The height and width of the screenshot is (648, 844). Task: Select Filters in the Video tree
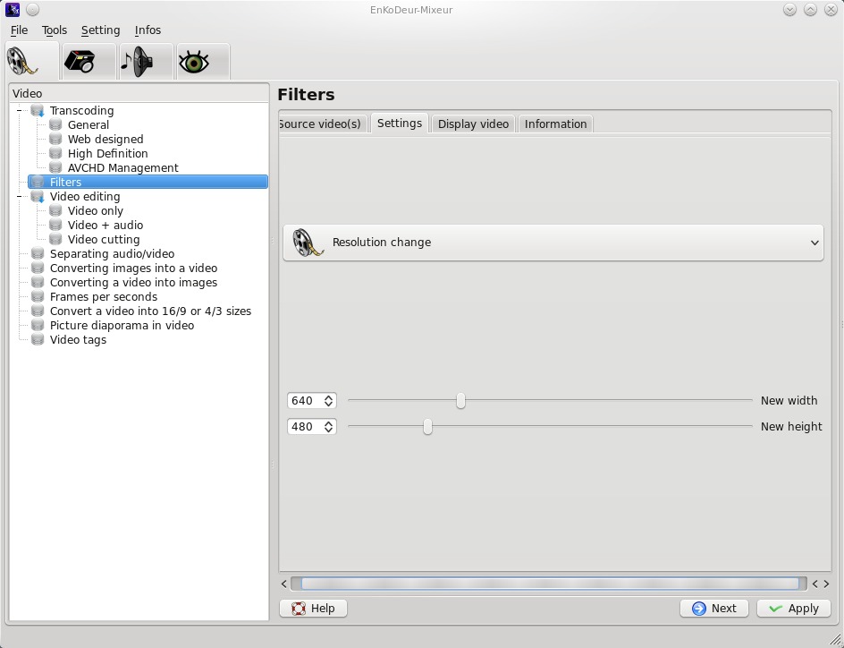coord(148,182)
